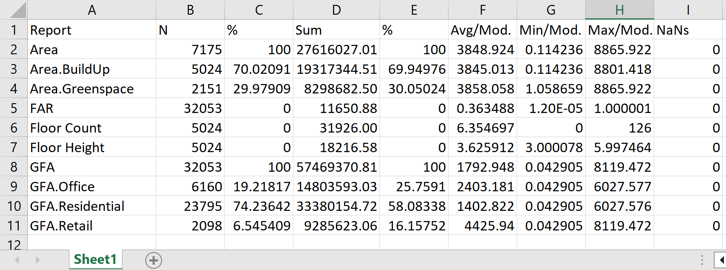The image size is (726, 270).
Task: Click cell with value 58.08338
Action: [x=414, y=206]
